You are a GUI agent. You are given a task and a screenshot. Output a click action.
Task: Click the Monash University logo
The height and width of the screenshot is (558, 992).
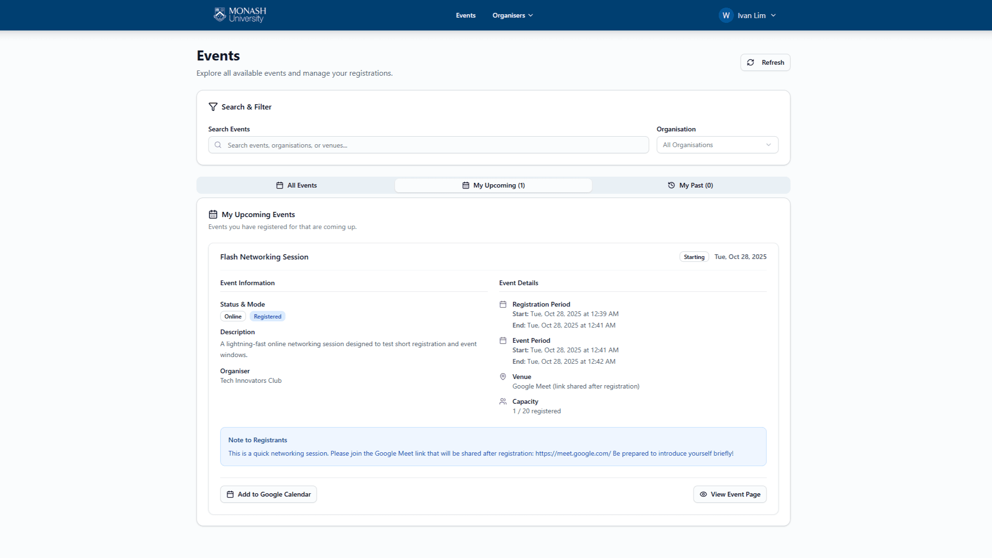(240, 15)
